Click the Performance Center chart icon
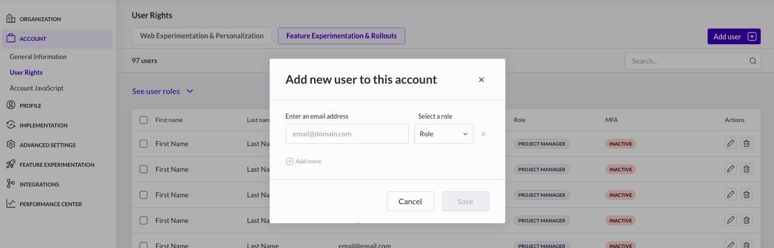 (11, 204)
